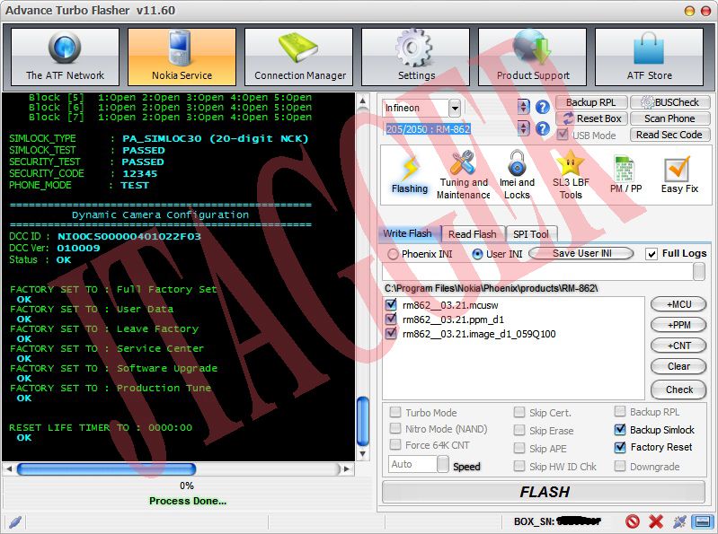718x534 pixels.
Task: Click the Scan Phone button
Action: pos(669,118)
